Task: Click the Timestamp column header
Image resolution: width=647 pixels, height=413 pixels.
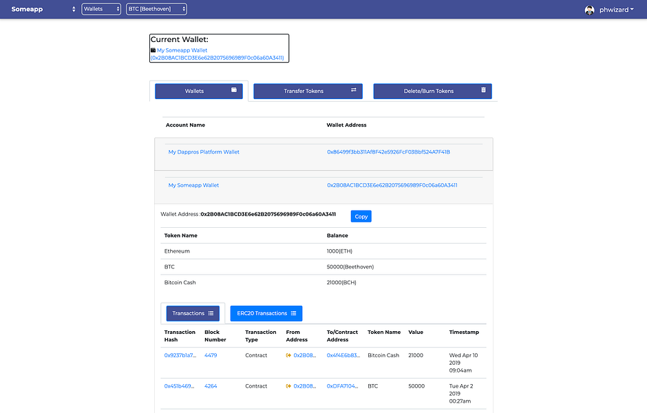Action: [x=464, y=332]
